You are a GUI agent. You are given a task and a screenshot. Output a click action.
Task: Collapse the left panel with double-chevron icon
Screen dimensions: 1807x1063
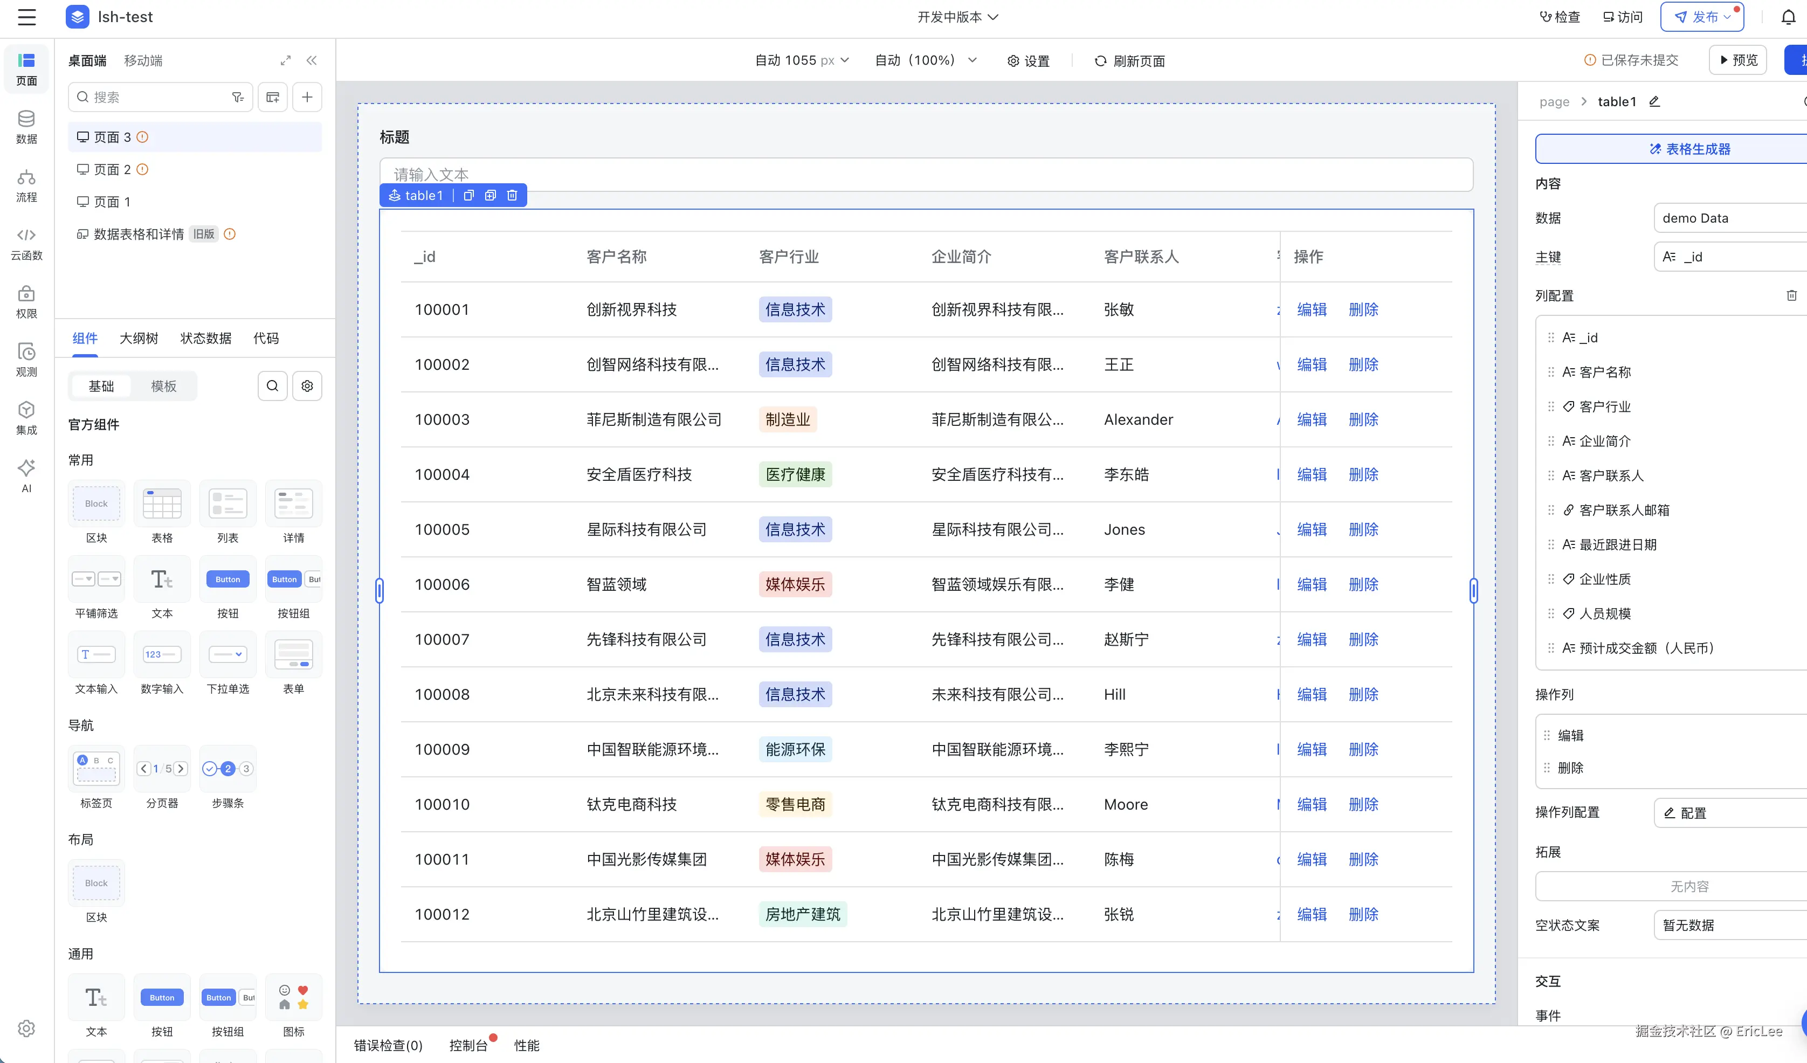pos(311,61)
